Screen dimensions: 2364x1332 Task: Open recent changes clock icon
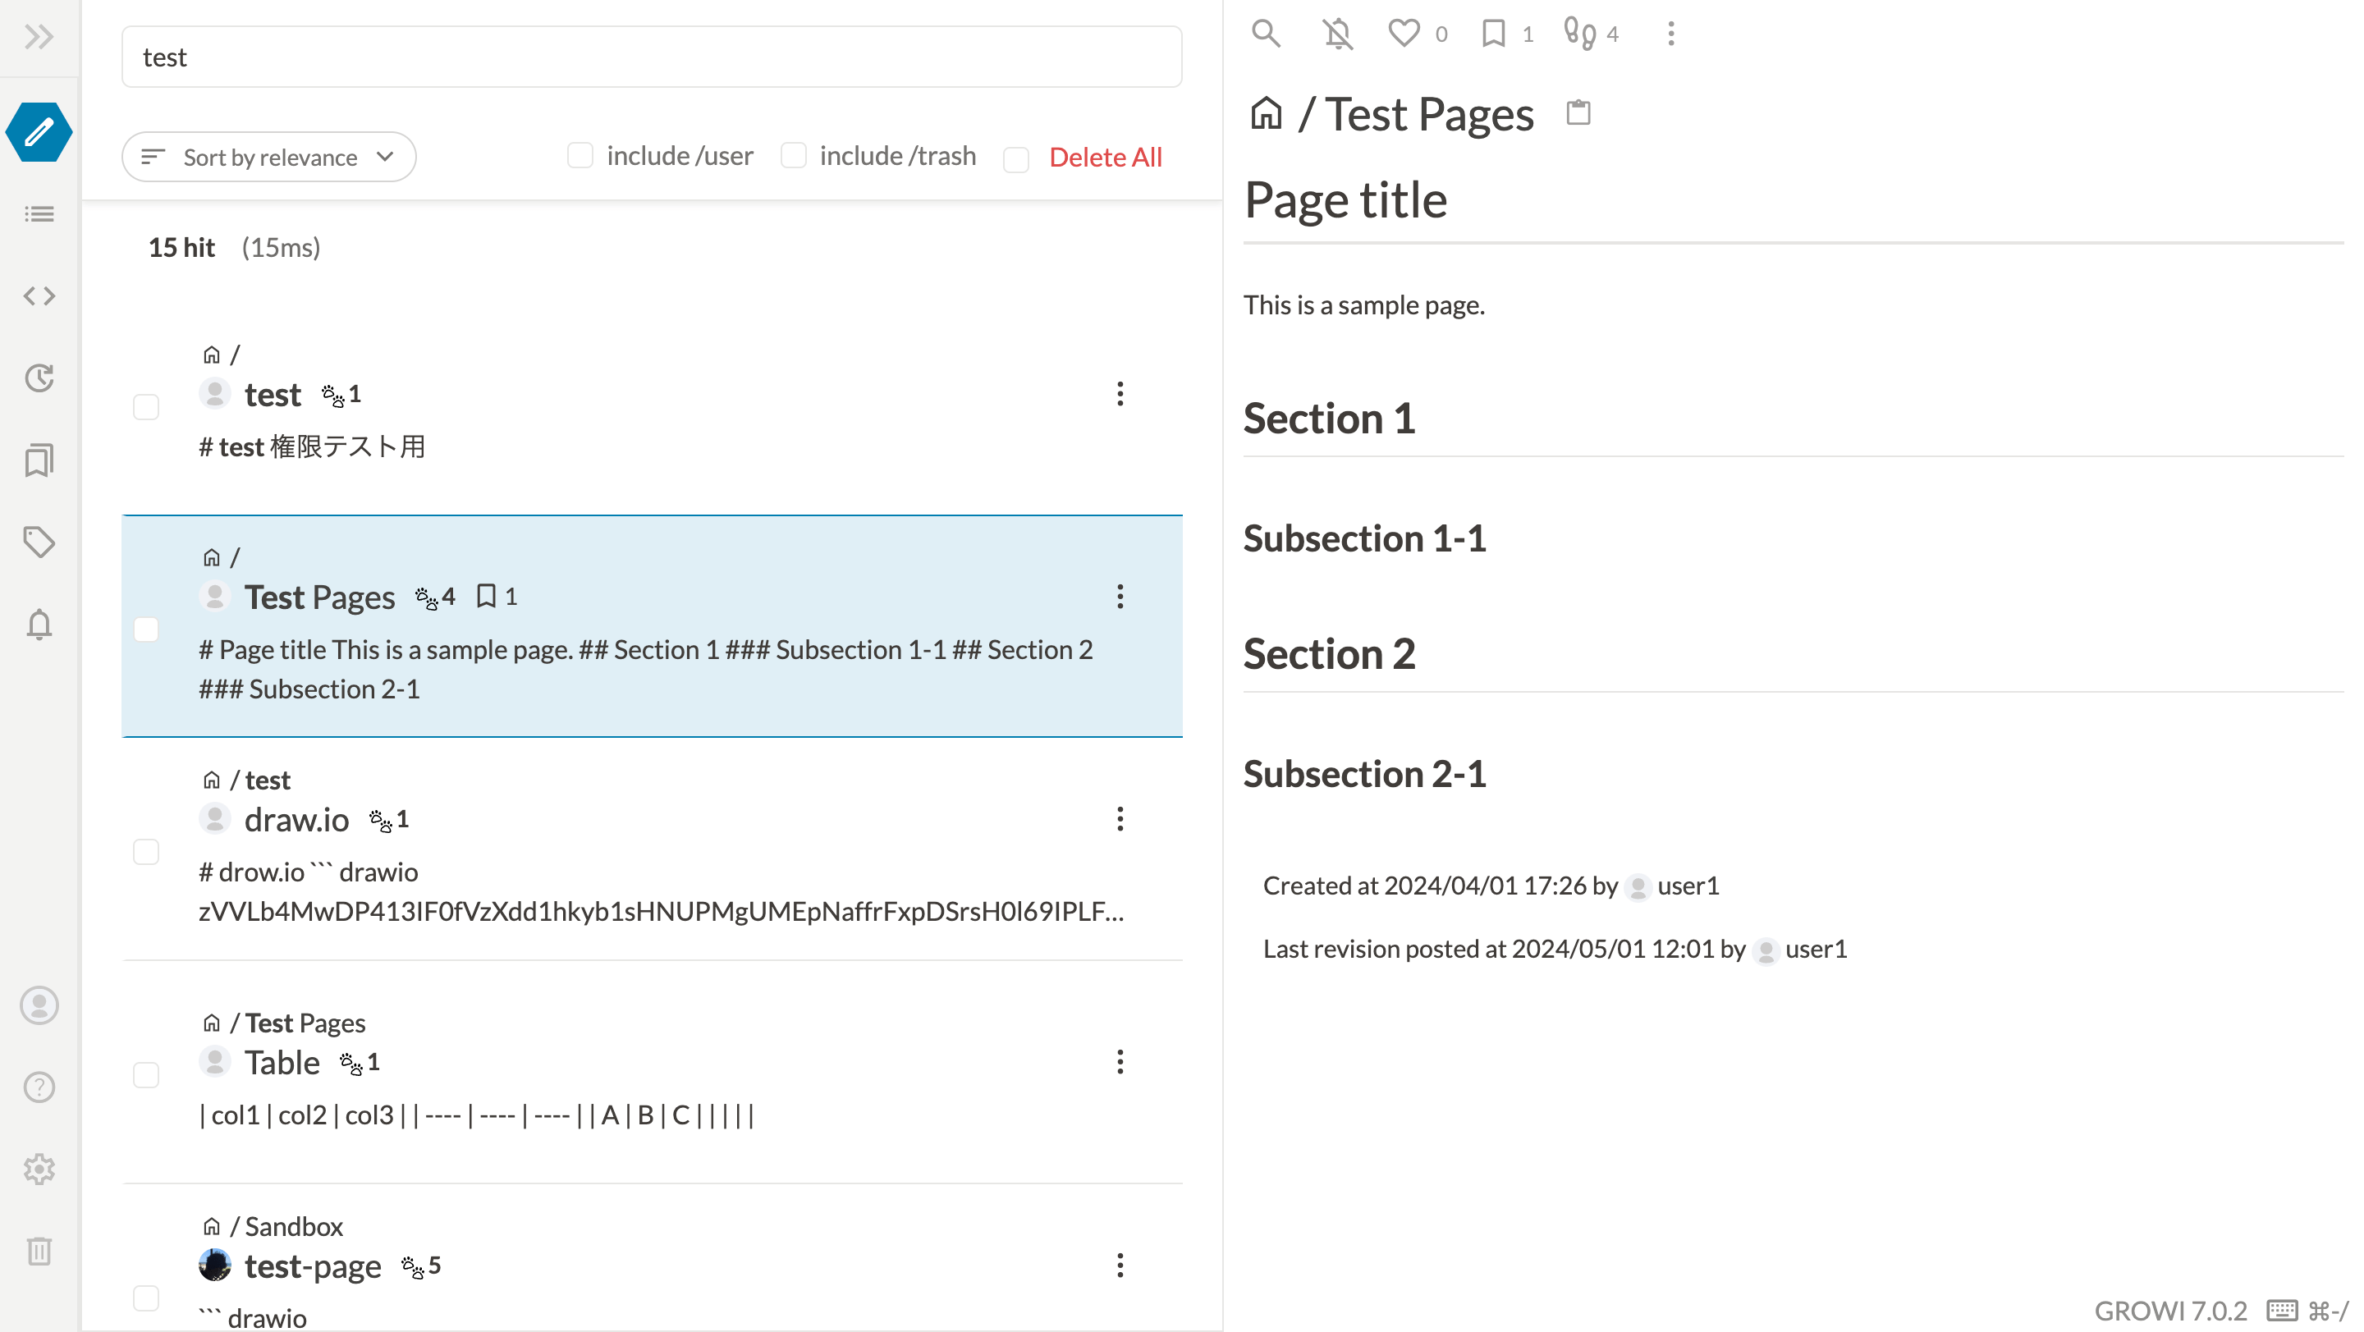click(39, 377)
